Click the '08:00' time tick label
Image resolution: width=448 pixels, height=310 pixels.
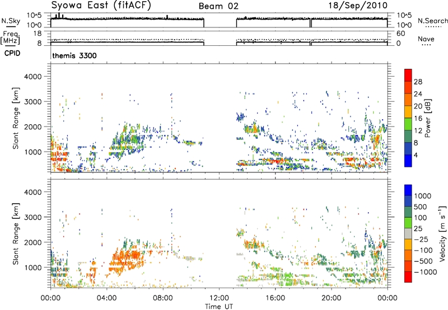coord(162,298)
